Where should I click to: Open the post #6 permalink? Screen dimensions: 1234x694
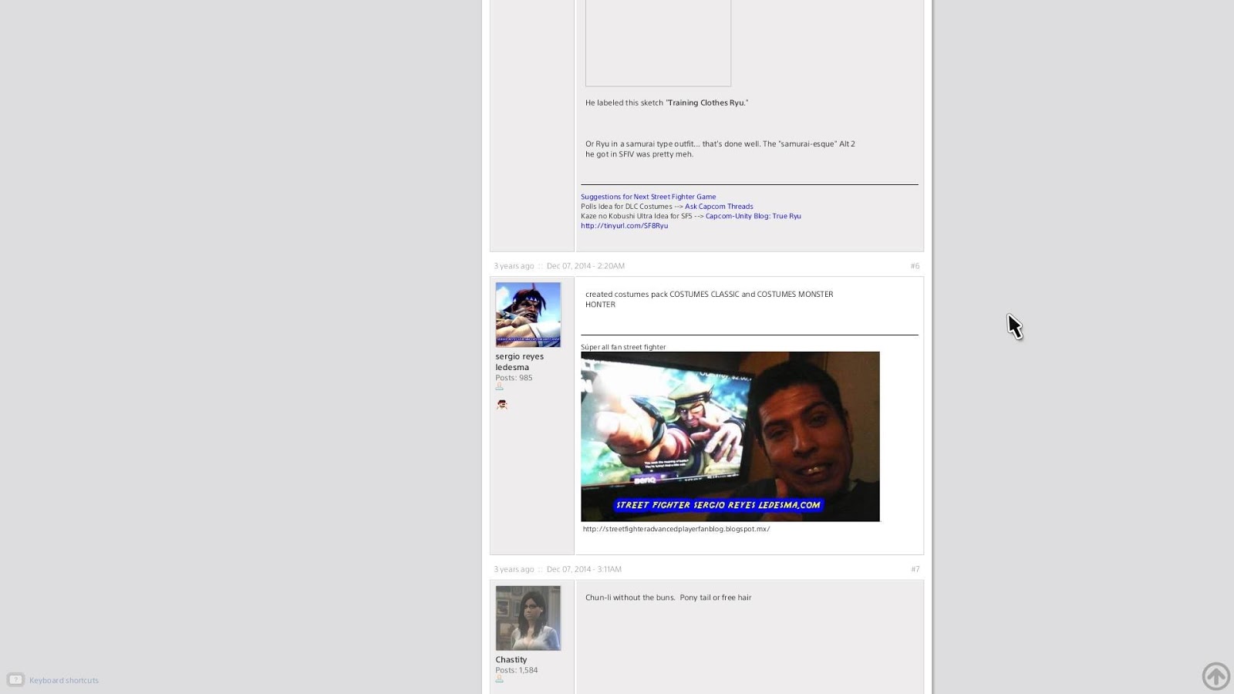[x=915, y=266]
